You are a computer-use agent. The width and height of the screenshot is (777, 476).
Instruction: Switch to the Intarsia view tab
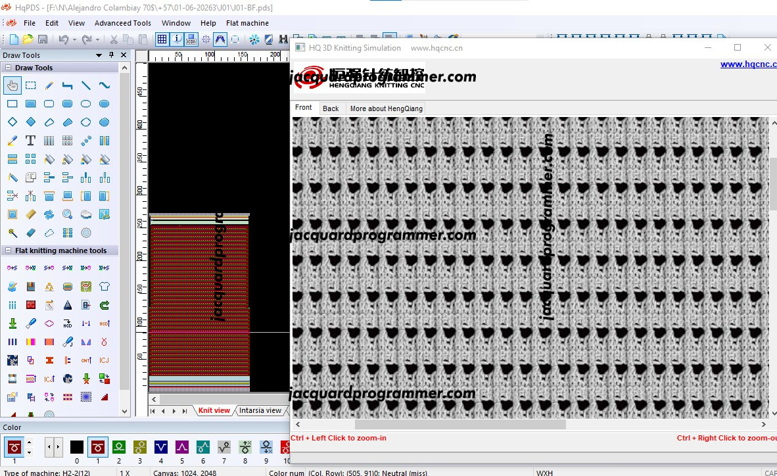coord(260,410)
